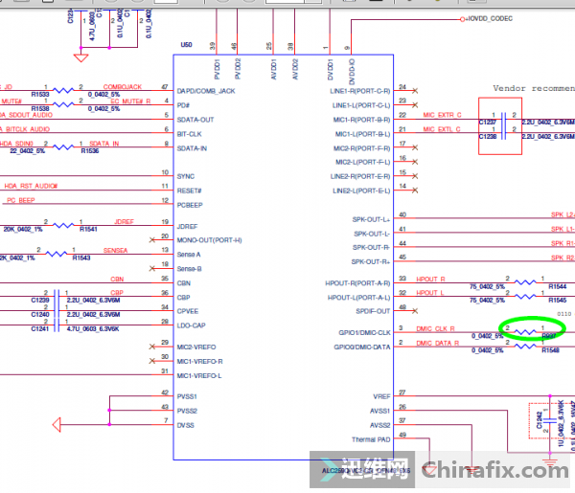Click the HDA_RST_AUDIO# net label
This screenshot has width=575, height=493.
tap(31, 186)
